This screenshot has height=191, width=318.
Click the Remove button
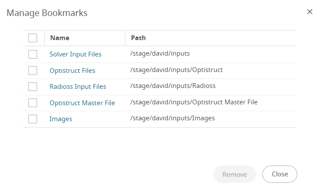click(235, 174)
